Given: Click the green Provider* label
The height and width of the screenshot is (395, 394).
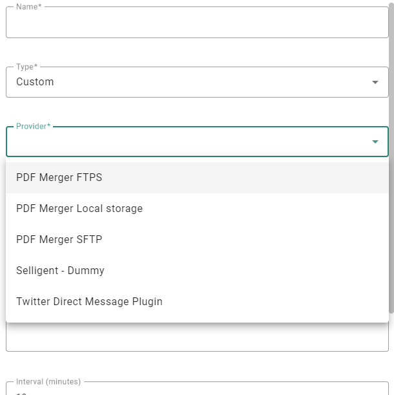Looking at the screenshot, I should point(33,126).
